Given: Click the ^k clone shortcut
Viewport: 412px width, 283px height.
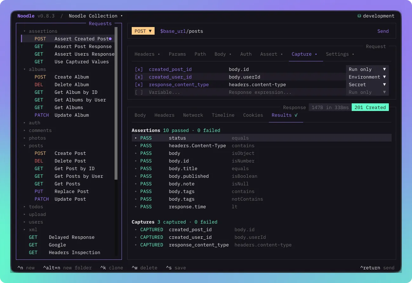Looking at the screenshot, I should 111,268.
